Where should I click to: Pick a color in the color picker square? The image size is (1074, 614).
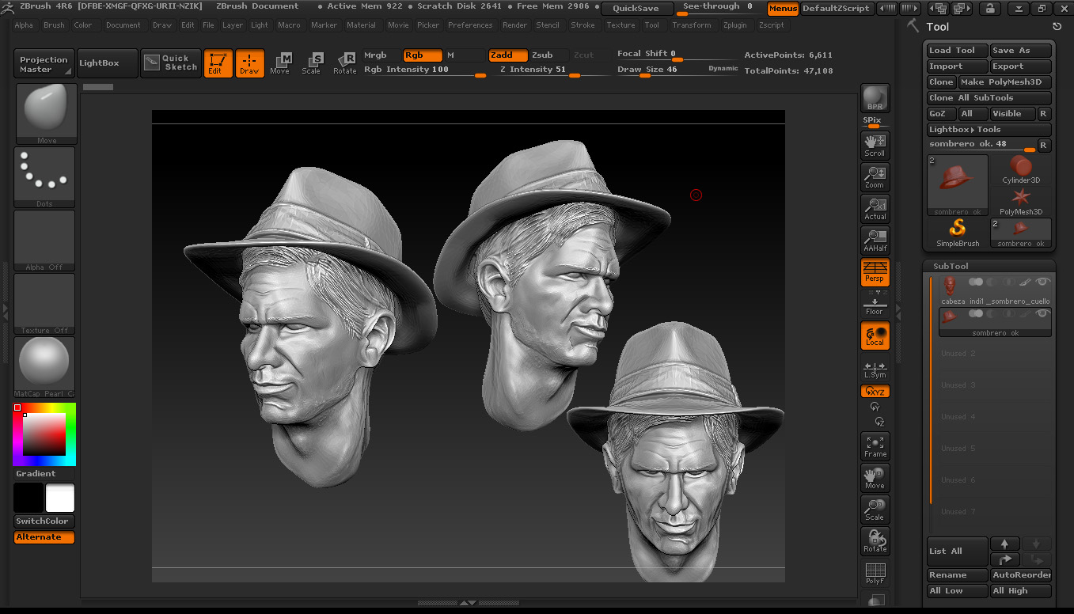44,434
